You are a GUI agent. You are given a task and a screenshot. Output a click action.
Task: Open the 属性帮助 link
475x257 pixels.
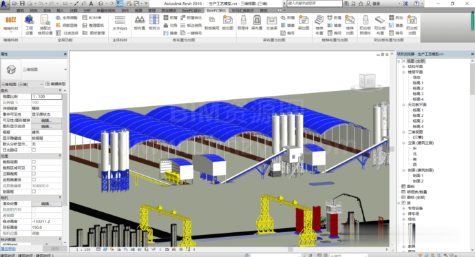point(8,249)
